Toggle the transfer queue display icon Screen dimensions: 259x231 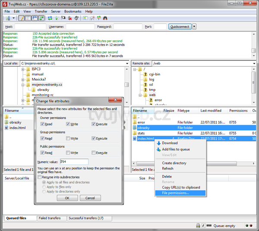[x=41, y=18]
